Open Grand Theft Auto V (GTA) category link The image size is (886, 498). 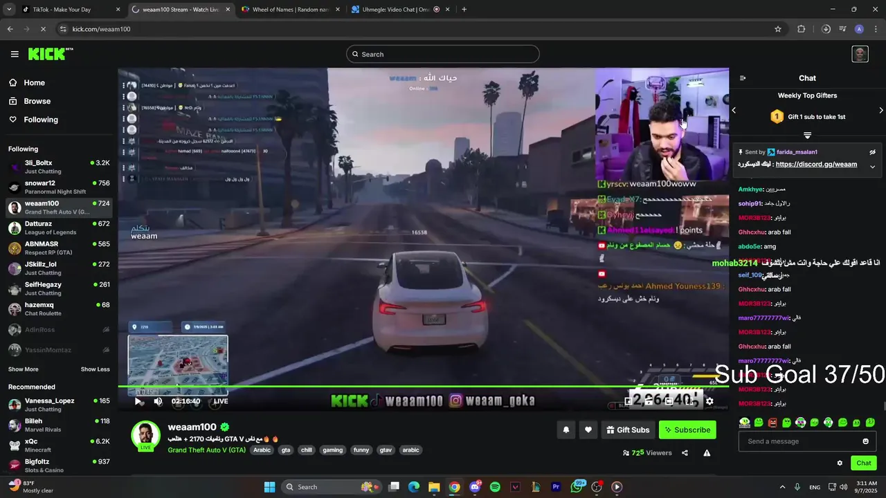[x=206, y=450]
